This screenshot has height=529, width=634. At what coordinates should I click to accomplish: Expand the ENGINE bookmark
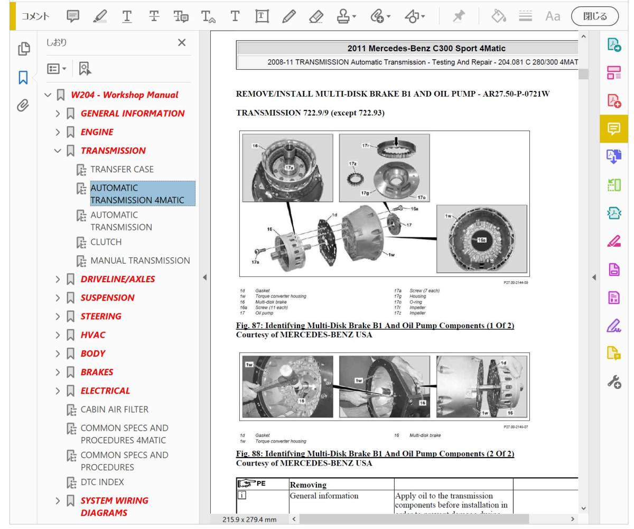point(58,132)
